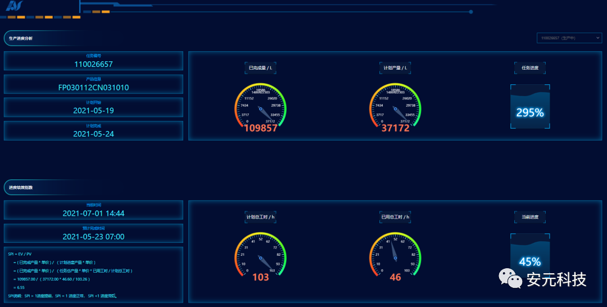The height and width of the screenshot is (307, 607).
Task: Click the 计划产量 / L gauge dial
Action: (395, 106)
